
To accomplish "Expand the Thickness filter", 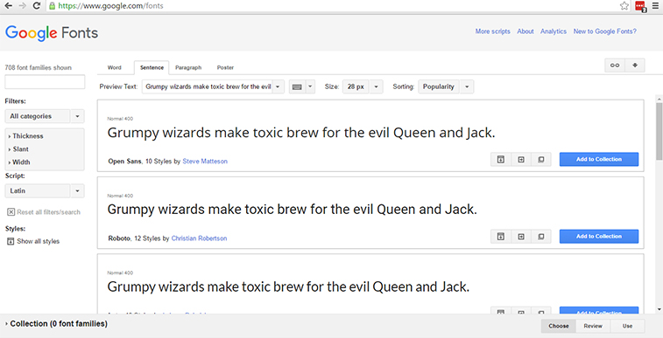I will [x=25, y=136].
